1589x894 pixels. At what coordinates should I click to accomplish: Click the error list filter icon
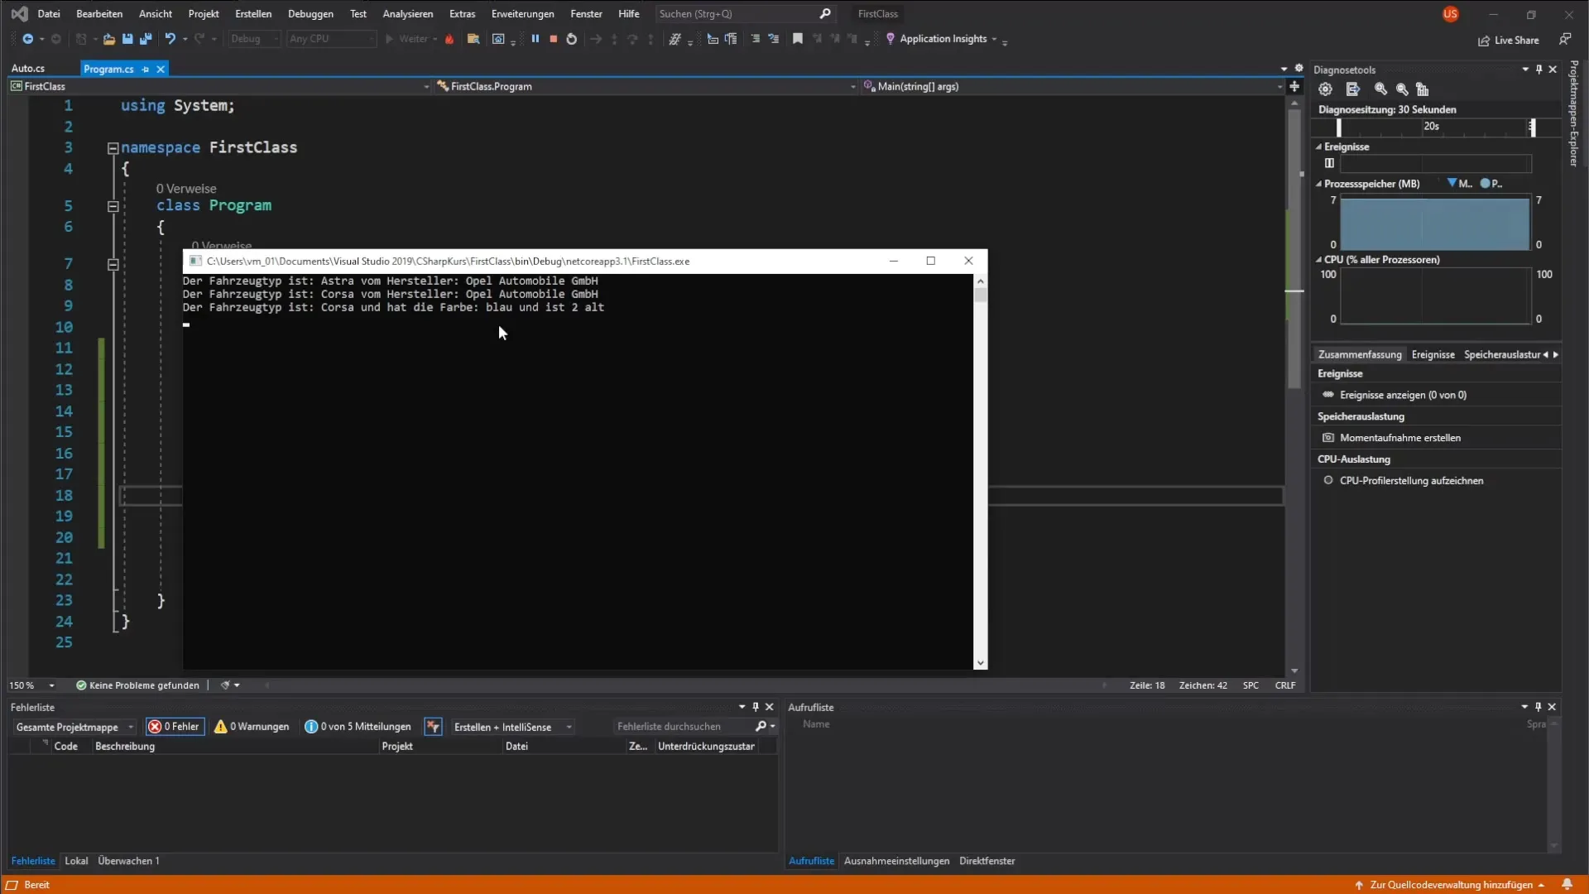click(x=433, y=727)
